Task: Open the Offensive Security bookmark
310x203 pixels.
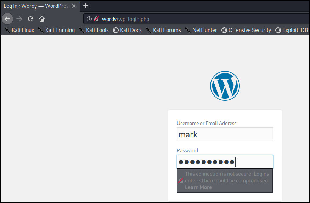Action: tap(246, 30)
